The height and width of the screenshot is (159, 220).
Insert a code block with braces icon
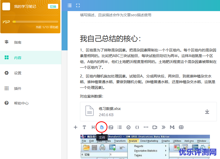click(137, 127)
